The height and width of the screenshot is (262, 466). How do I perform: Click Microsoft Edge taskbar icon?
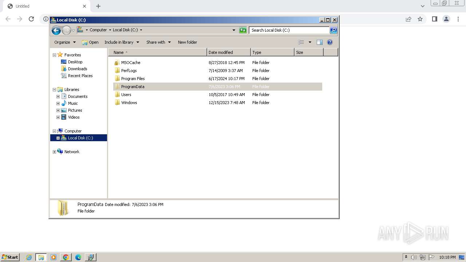(78, 257)
